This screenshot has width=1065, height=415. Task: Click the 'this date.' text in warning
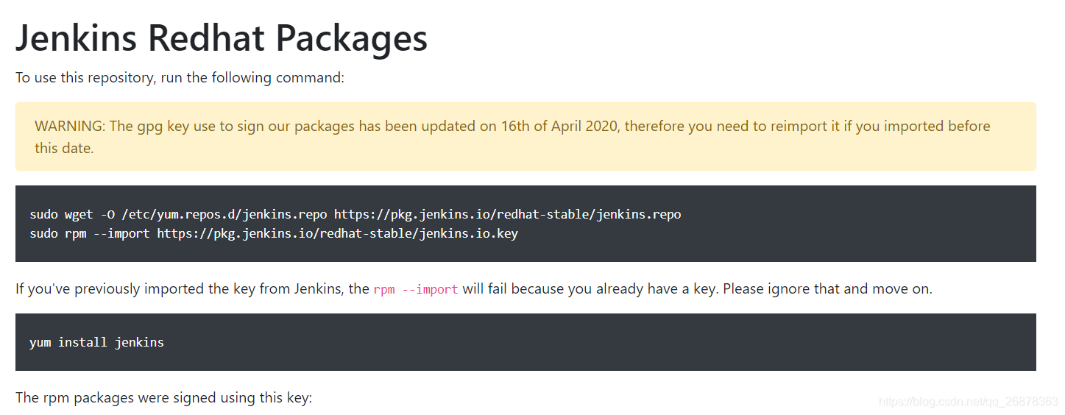point(64,148)
